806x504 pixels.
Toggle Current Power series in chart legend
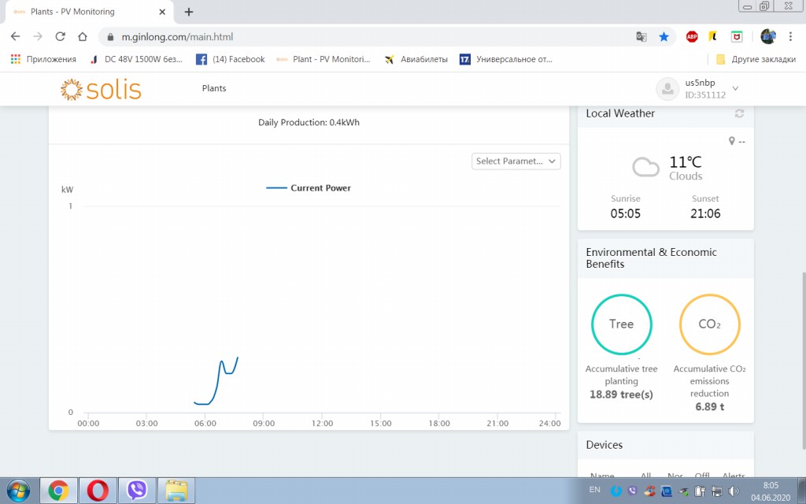(x=309, y=188)
